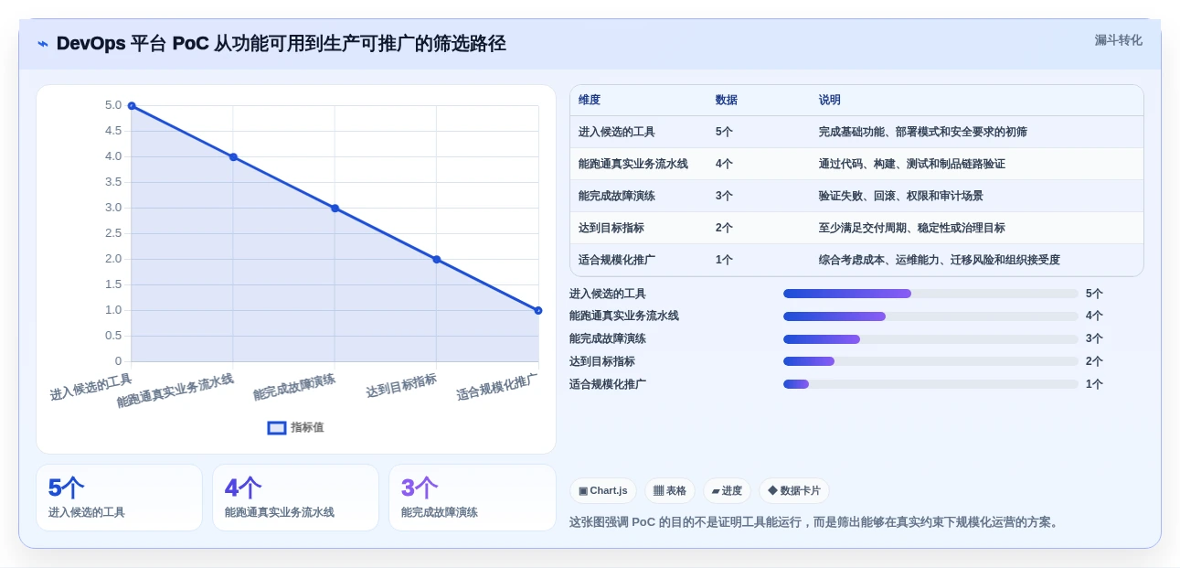
Task: Click the 能完成故障演练 progress bar
Action: [930, 339]
